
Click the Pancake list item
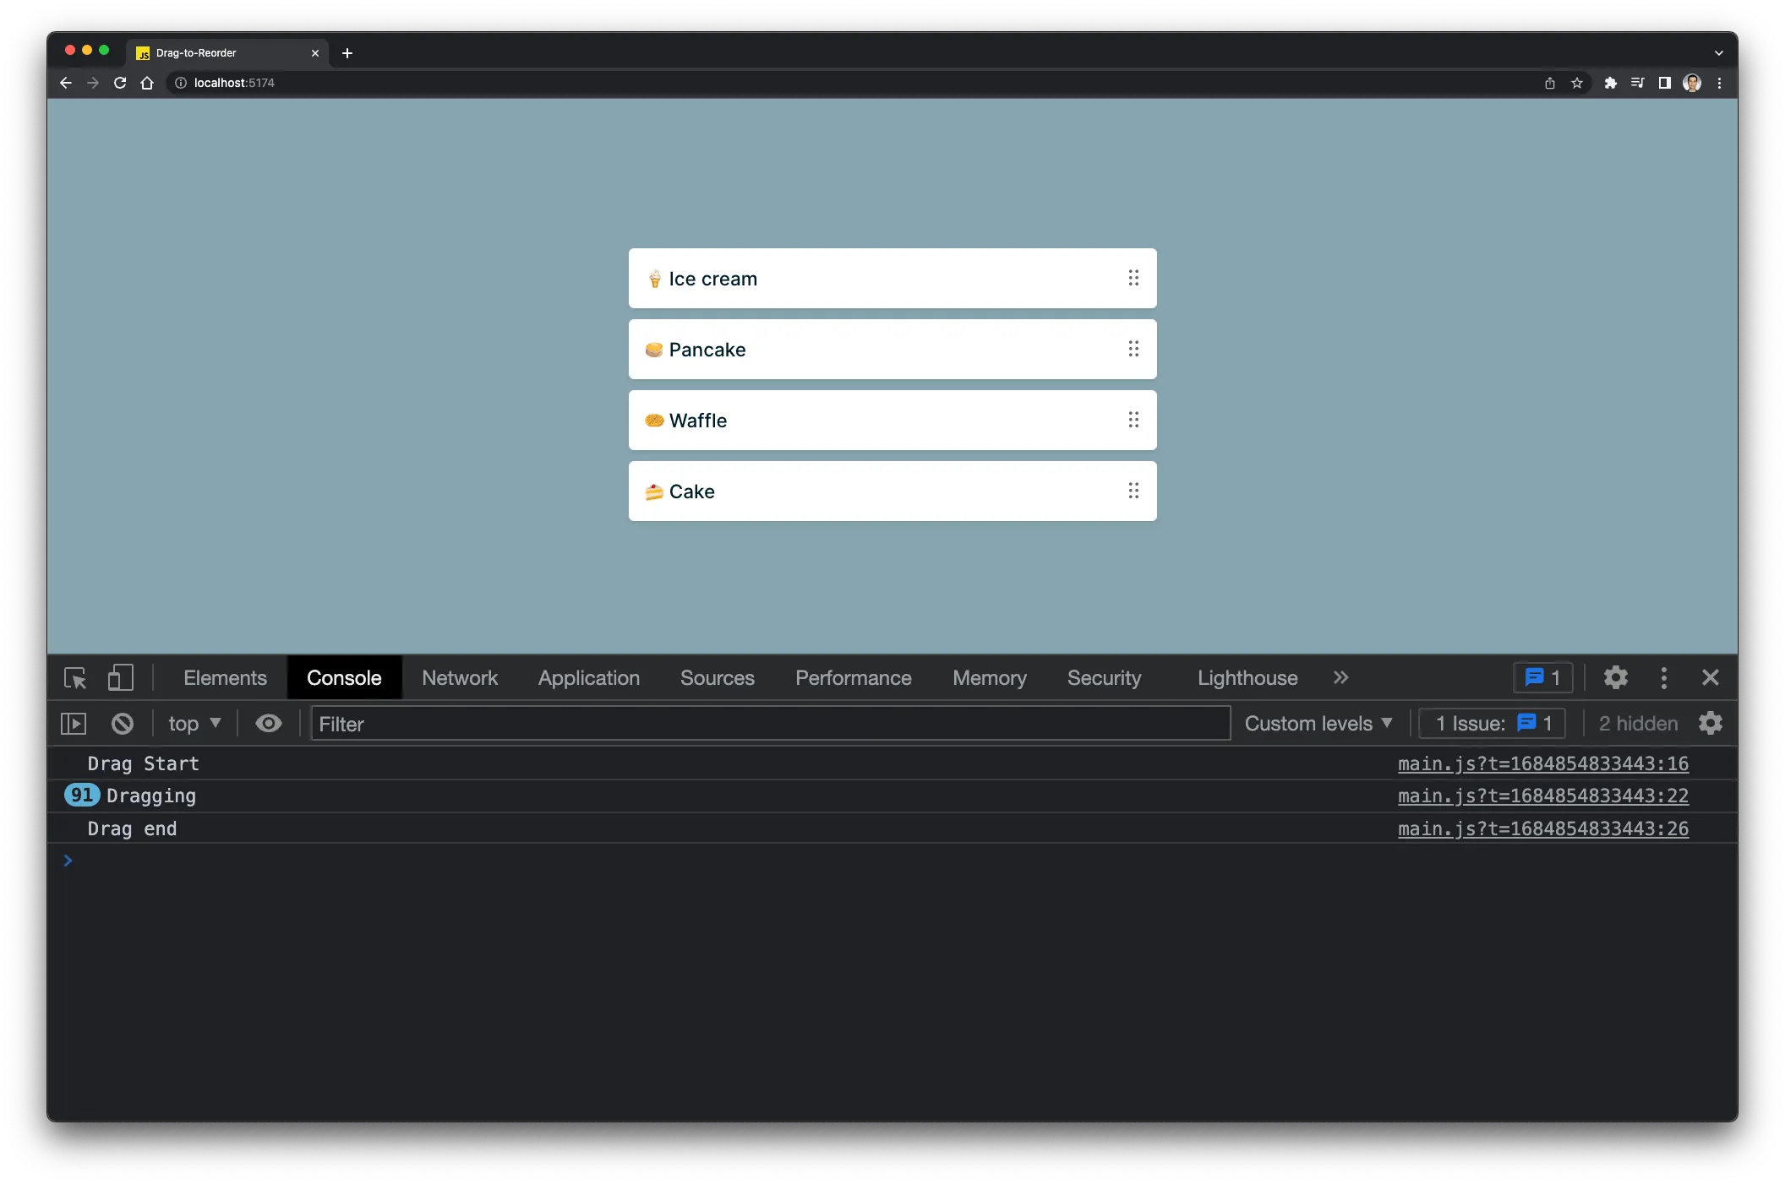point(892,349)
